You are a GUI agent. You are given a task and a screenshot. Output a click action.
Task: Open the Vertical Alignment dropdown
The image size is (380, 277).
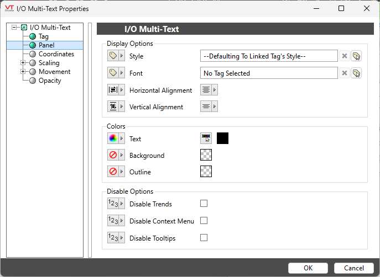(209, 106)
